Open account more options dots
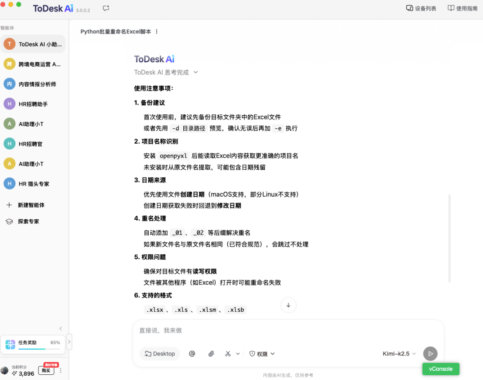The height and width of the screenshot is (380, 483). [x=60, y=370]
